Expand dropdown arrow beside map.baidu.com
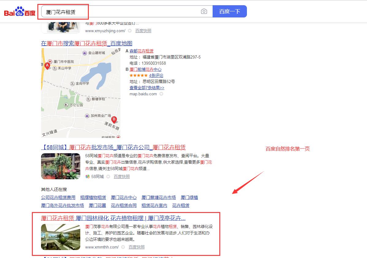 click(x=161, y=94)
